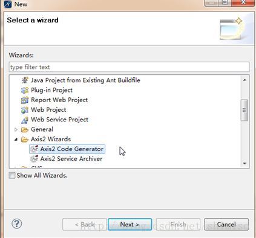Screen dimensions: 256x238
Task: Click the scroll up arrow in wizard list
Action: tap(245, 80)
